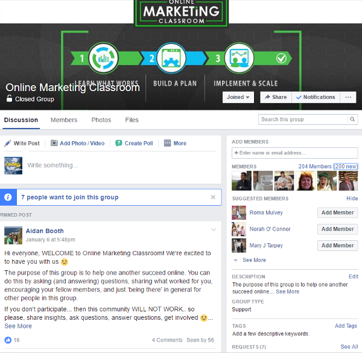Screen dimensions: 362x353
Task: Select Write Post composer option
Action: (27, 143)
